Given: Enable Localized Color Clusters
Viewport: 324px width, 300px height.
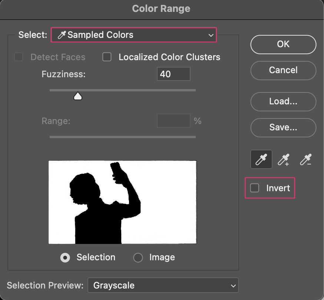Looking at the screenshot, I should [107, 57].
